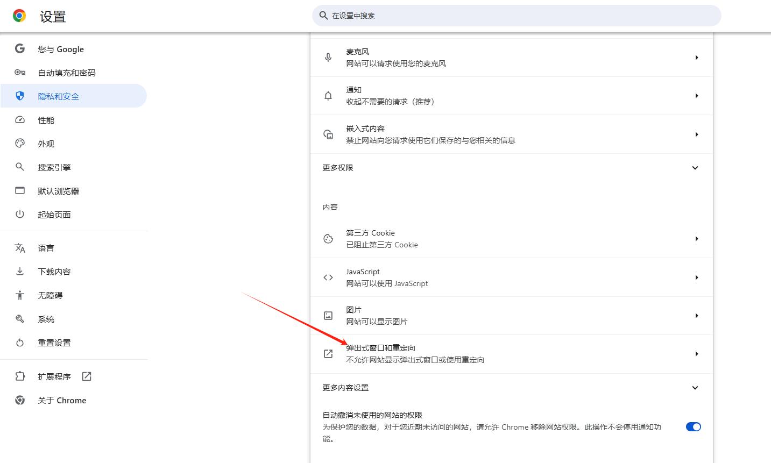Viewport: 771px width, 463px height.
Task: Click the cookie icon for third-party cookies
Action: tap(328, 239)
